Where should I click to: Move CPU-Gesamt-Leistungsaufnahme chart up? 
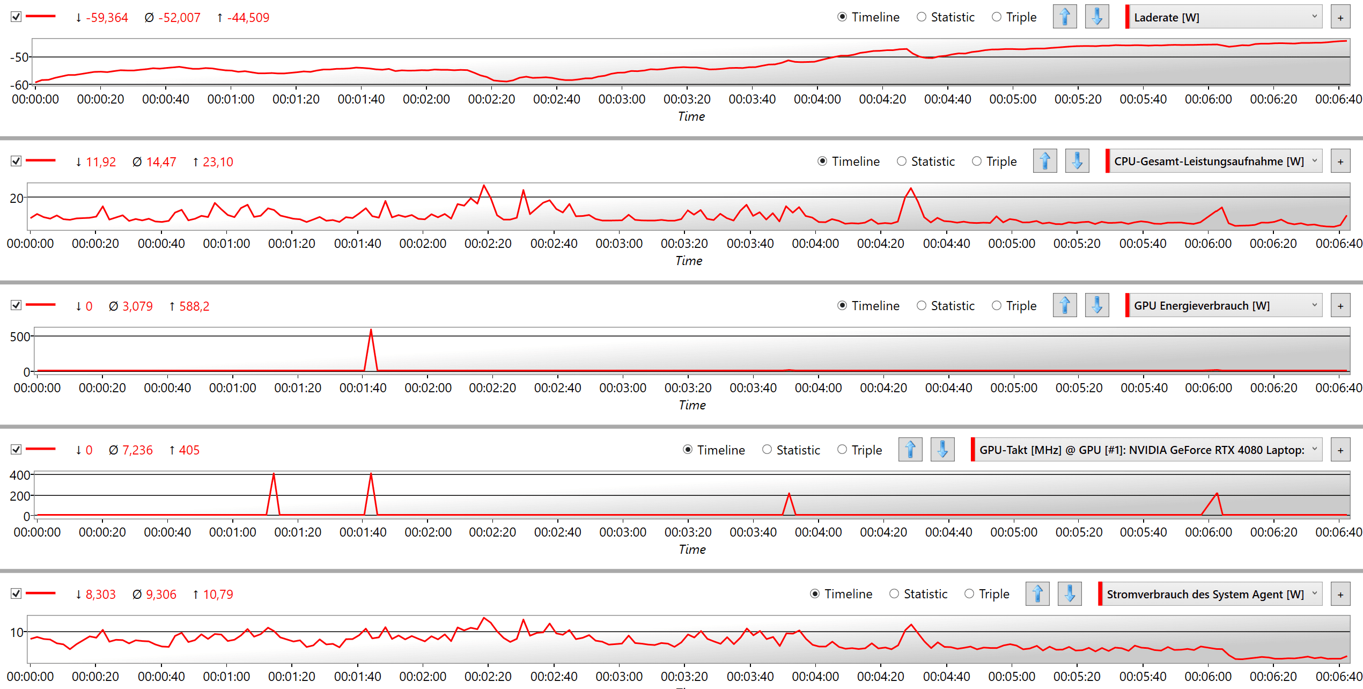pos(1045,161)
